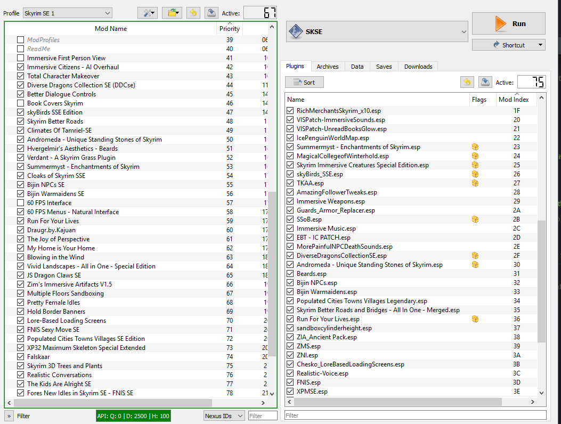Click API status Q: 0 D: 2500 indicator
Screen dimensions: 561x424
[133, 416]
